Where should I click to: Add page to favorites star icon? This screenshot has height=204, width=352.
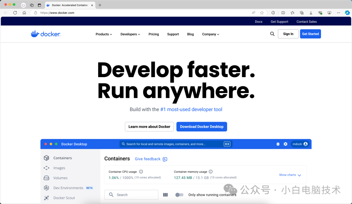pos(262,13)
